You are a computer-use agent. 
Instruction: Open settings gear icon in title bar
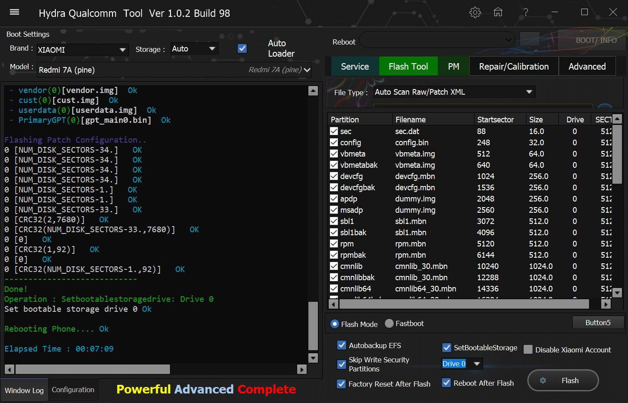(475, 13)
